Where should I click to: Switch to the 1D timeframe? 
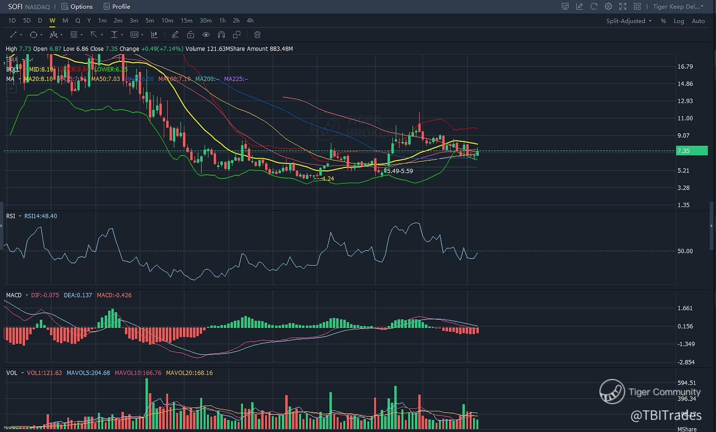(12, 21)
